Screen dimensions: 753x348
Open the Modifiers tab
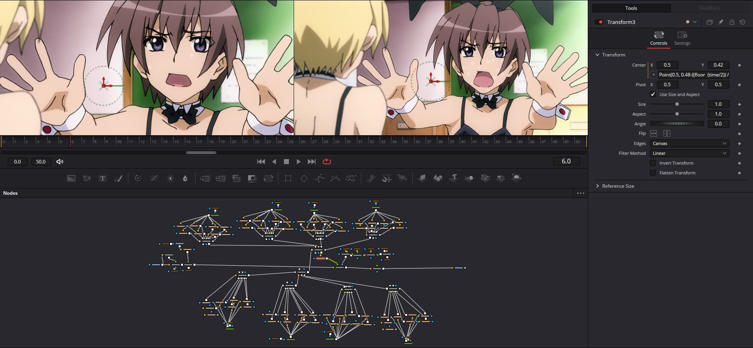pos(709,8)
